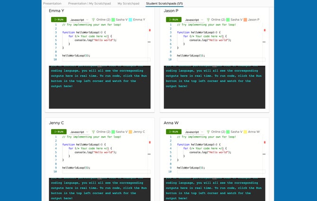Click inside Emma Y's output console

click(x=100, y=87)
